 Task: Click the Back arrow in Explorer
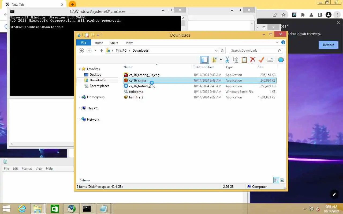[81, 51]
